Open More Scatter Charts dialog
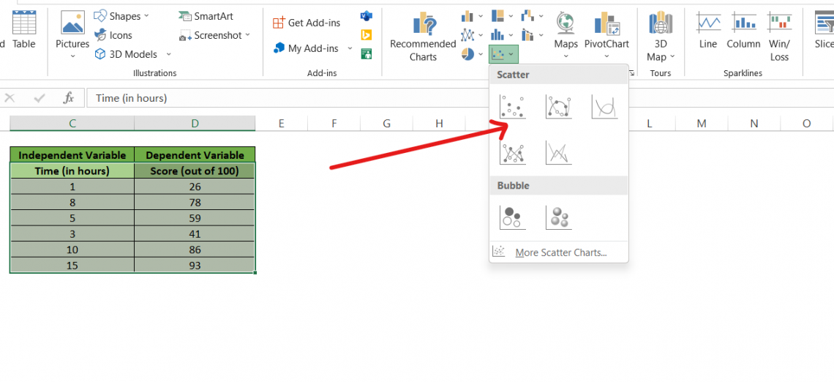This screenshot has width=834, height=382. click(x=560, y=252)
